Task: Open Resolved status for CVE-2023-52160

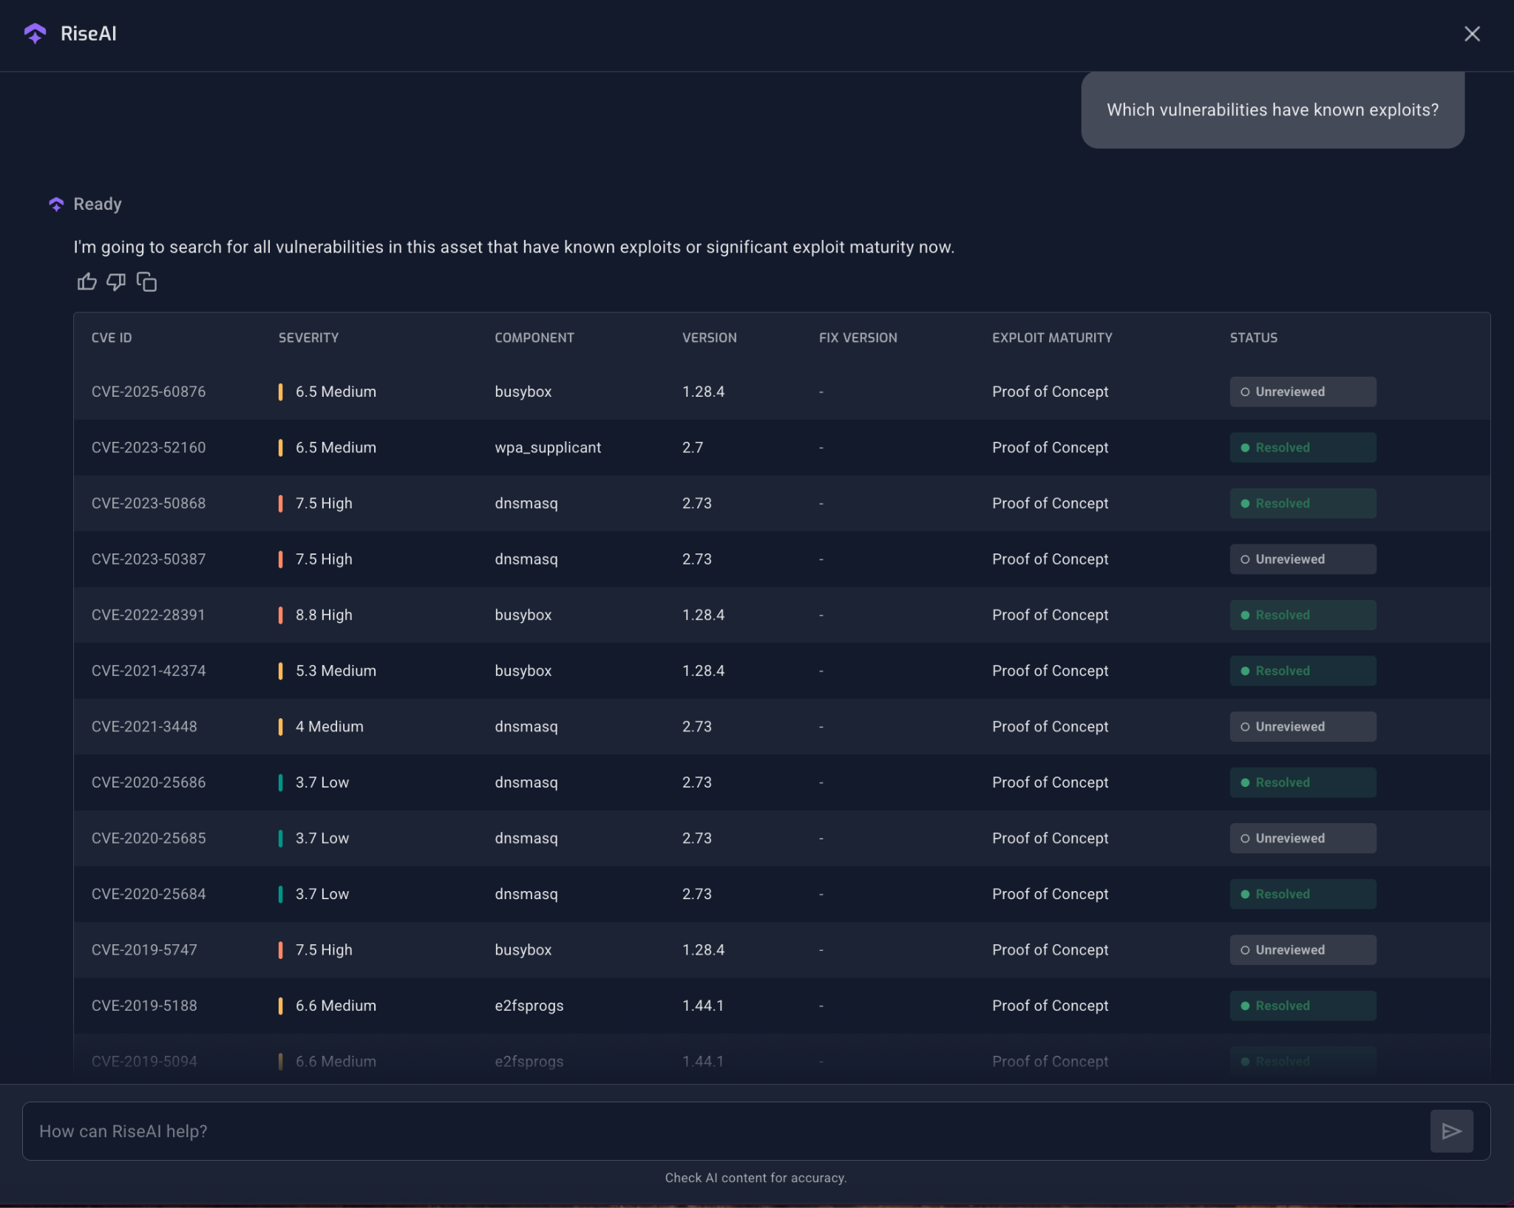Action: (x=1302, y=448)
